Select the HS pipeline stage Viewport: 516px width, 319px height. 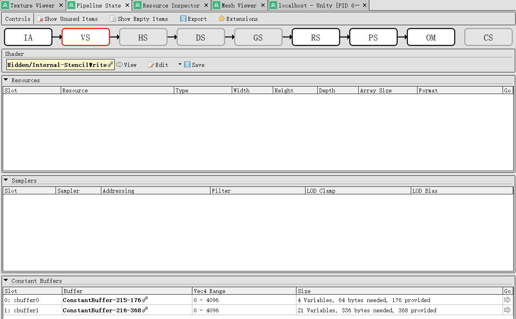click(143, 37)
